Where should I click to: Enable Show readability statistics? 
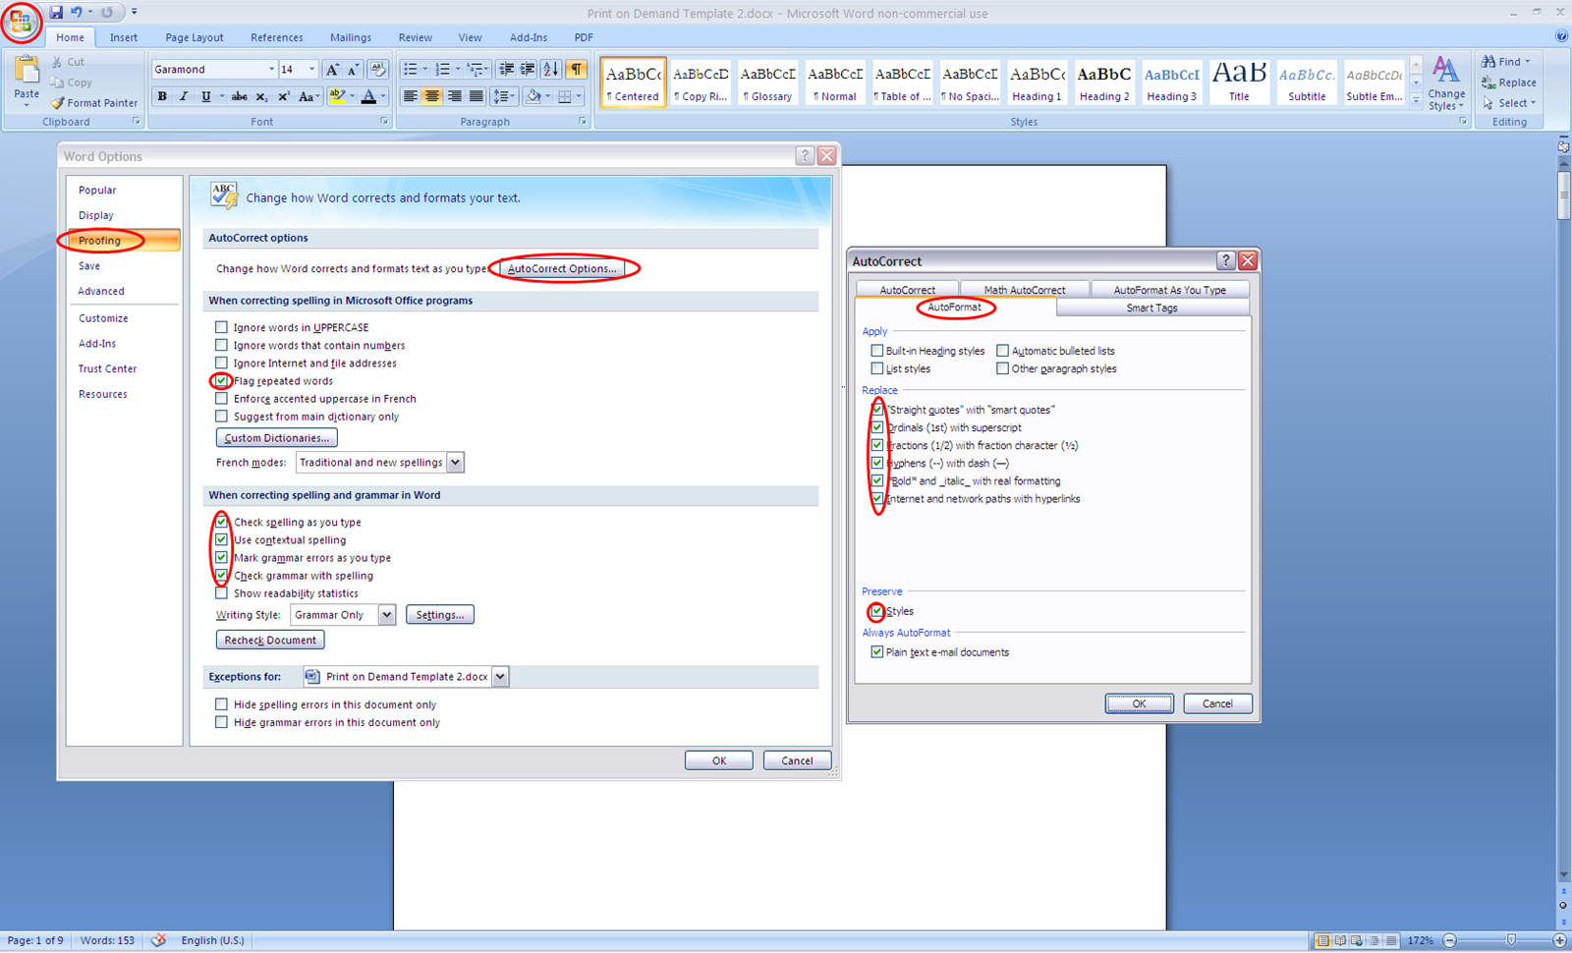point(222,592)
